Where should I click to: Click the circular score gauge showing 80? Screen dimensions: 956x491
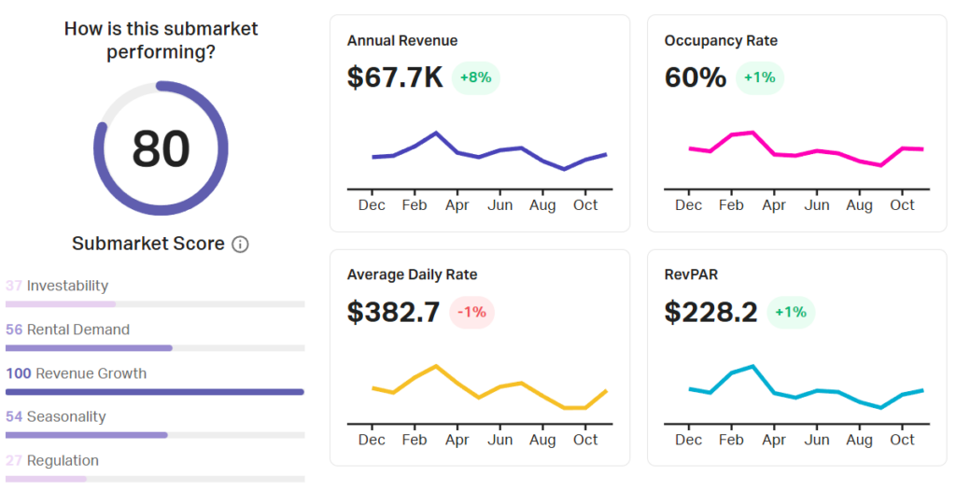click(x=161, y=148)
